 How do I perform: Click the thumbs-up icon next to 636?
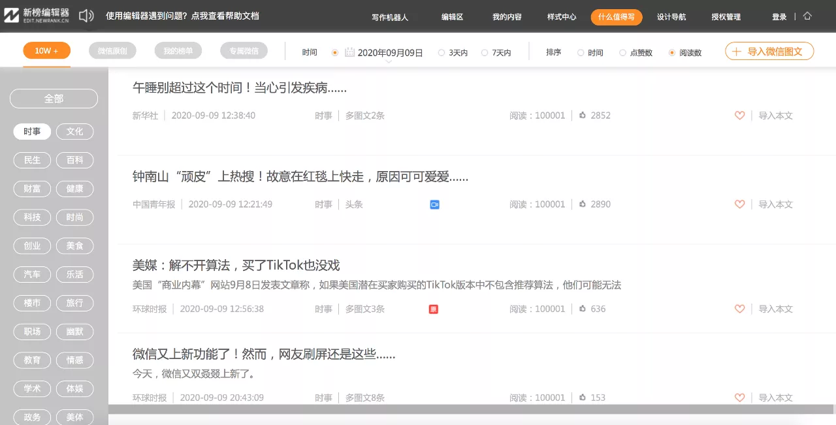coord(583,309)
